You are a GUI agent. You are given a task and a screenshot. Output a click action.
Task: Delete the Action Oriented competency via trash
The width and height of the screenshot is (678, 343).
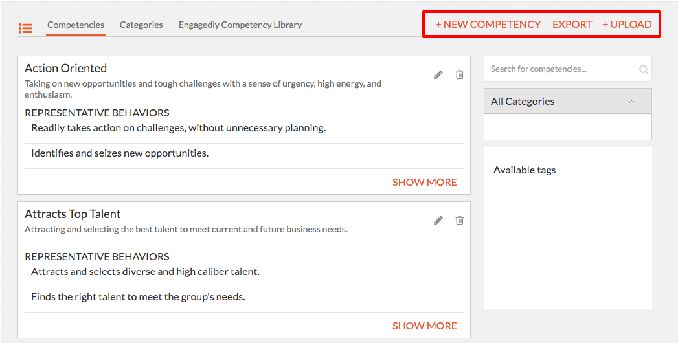460,74
